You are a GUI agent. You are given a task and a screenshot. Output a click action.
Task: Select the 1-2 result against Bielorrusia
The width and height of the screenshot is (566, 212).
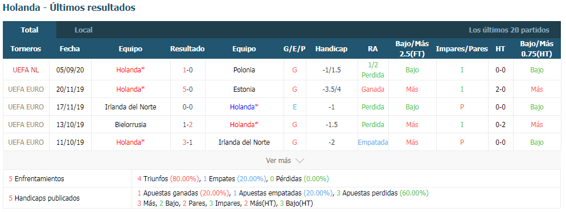click(x=187, y=125)
